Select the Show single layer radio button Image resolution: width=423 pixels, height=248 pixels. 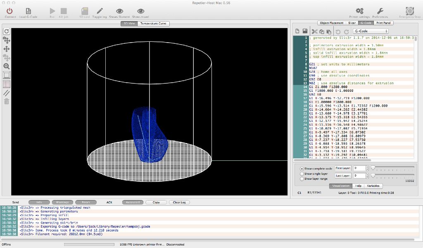coord(302,174)
